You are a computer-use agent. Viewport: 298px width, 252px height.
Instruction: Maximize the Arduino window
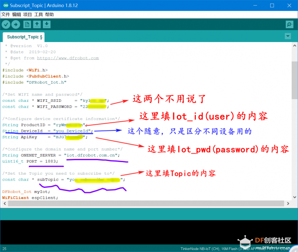point(272,5)
